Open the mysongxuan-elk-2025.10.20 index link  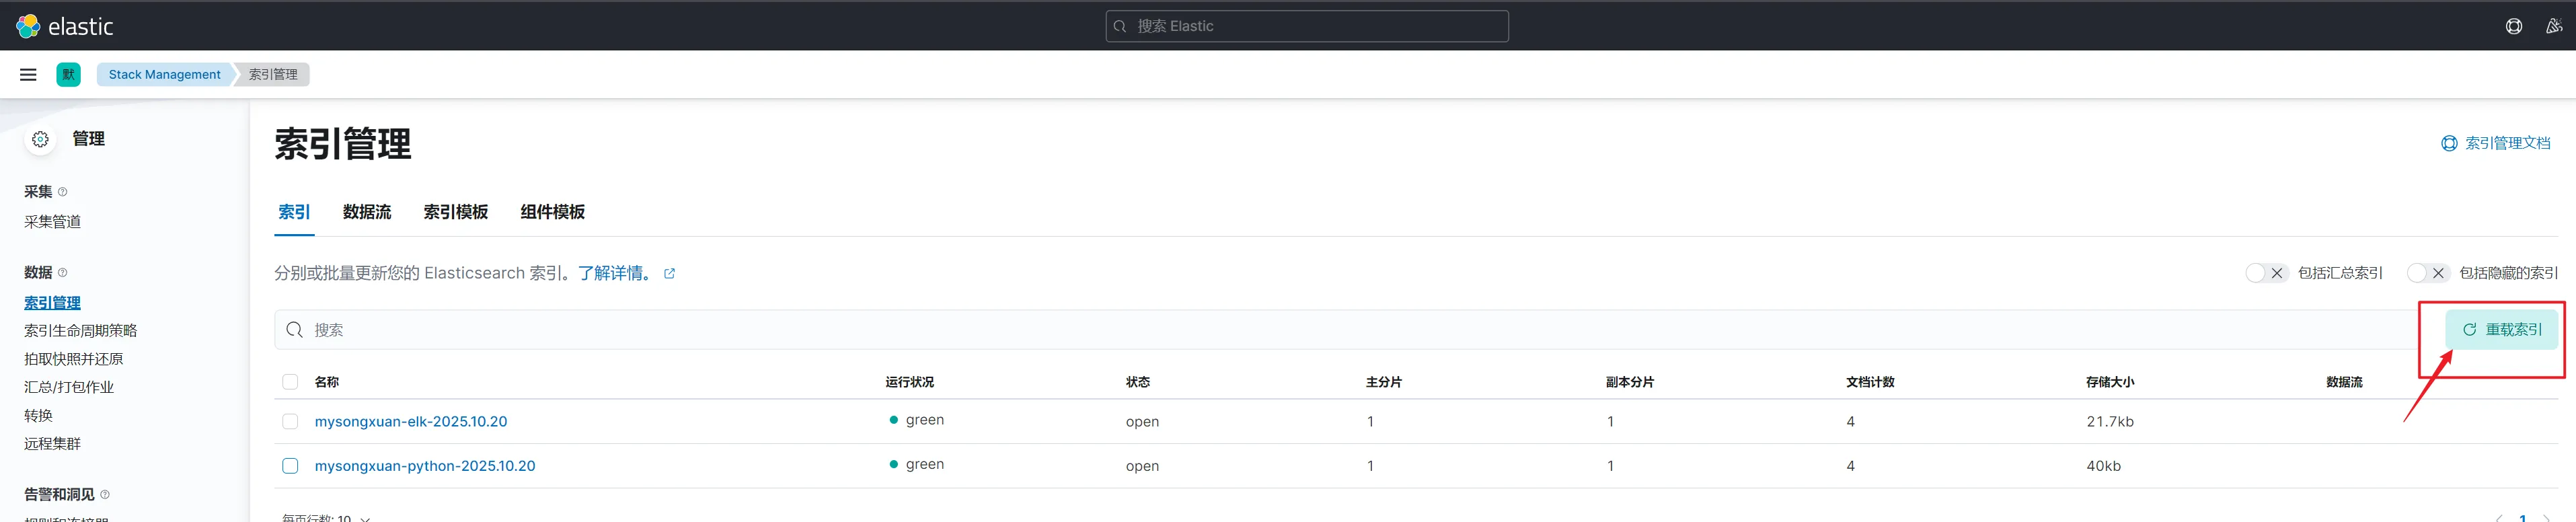[410, 422]
